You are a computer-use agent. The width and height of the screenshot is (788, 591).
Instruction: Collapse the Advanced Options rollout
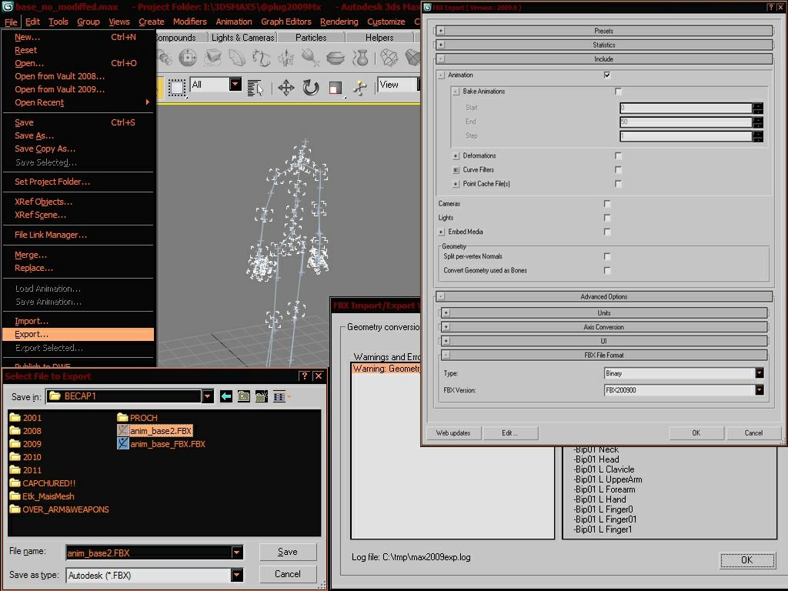click(603, 296)
